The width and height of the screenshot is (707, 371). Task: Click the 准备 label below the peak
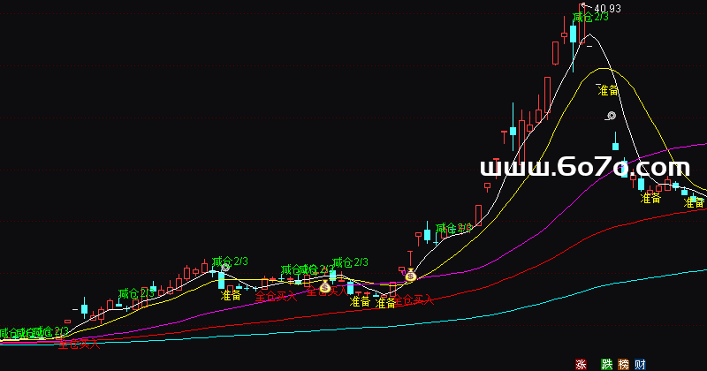click(x=608, y=90)
